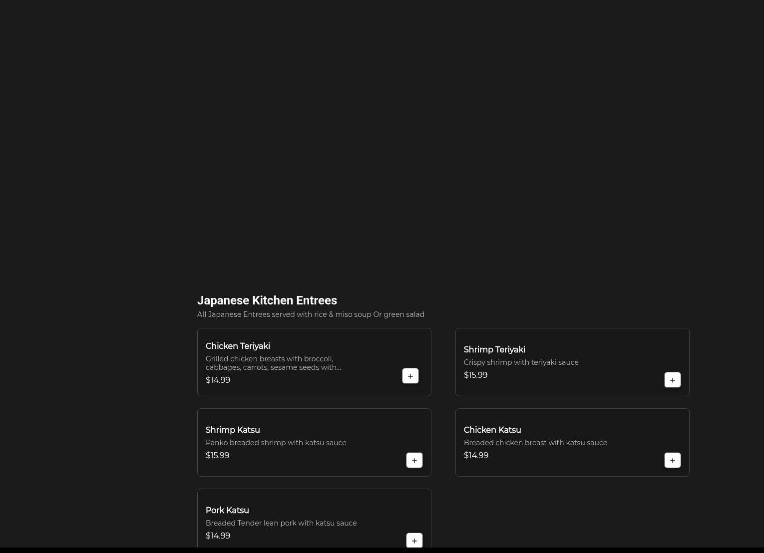Select the 'Grilled chicken breasts with broccoli' description
The height and width of the screenshot is (553, 764).
click(273, 363)
